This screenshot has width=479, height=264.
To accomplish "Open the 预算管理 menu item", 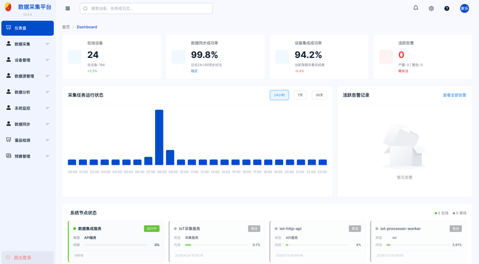I will coord(28,156).
